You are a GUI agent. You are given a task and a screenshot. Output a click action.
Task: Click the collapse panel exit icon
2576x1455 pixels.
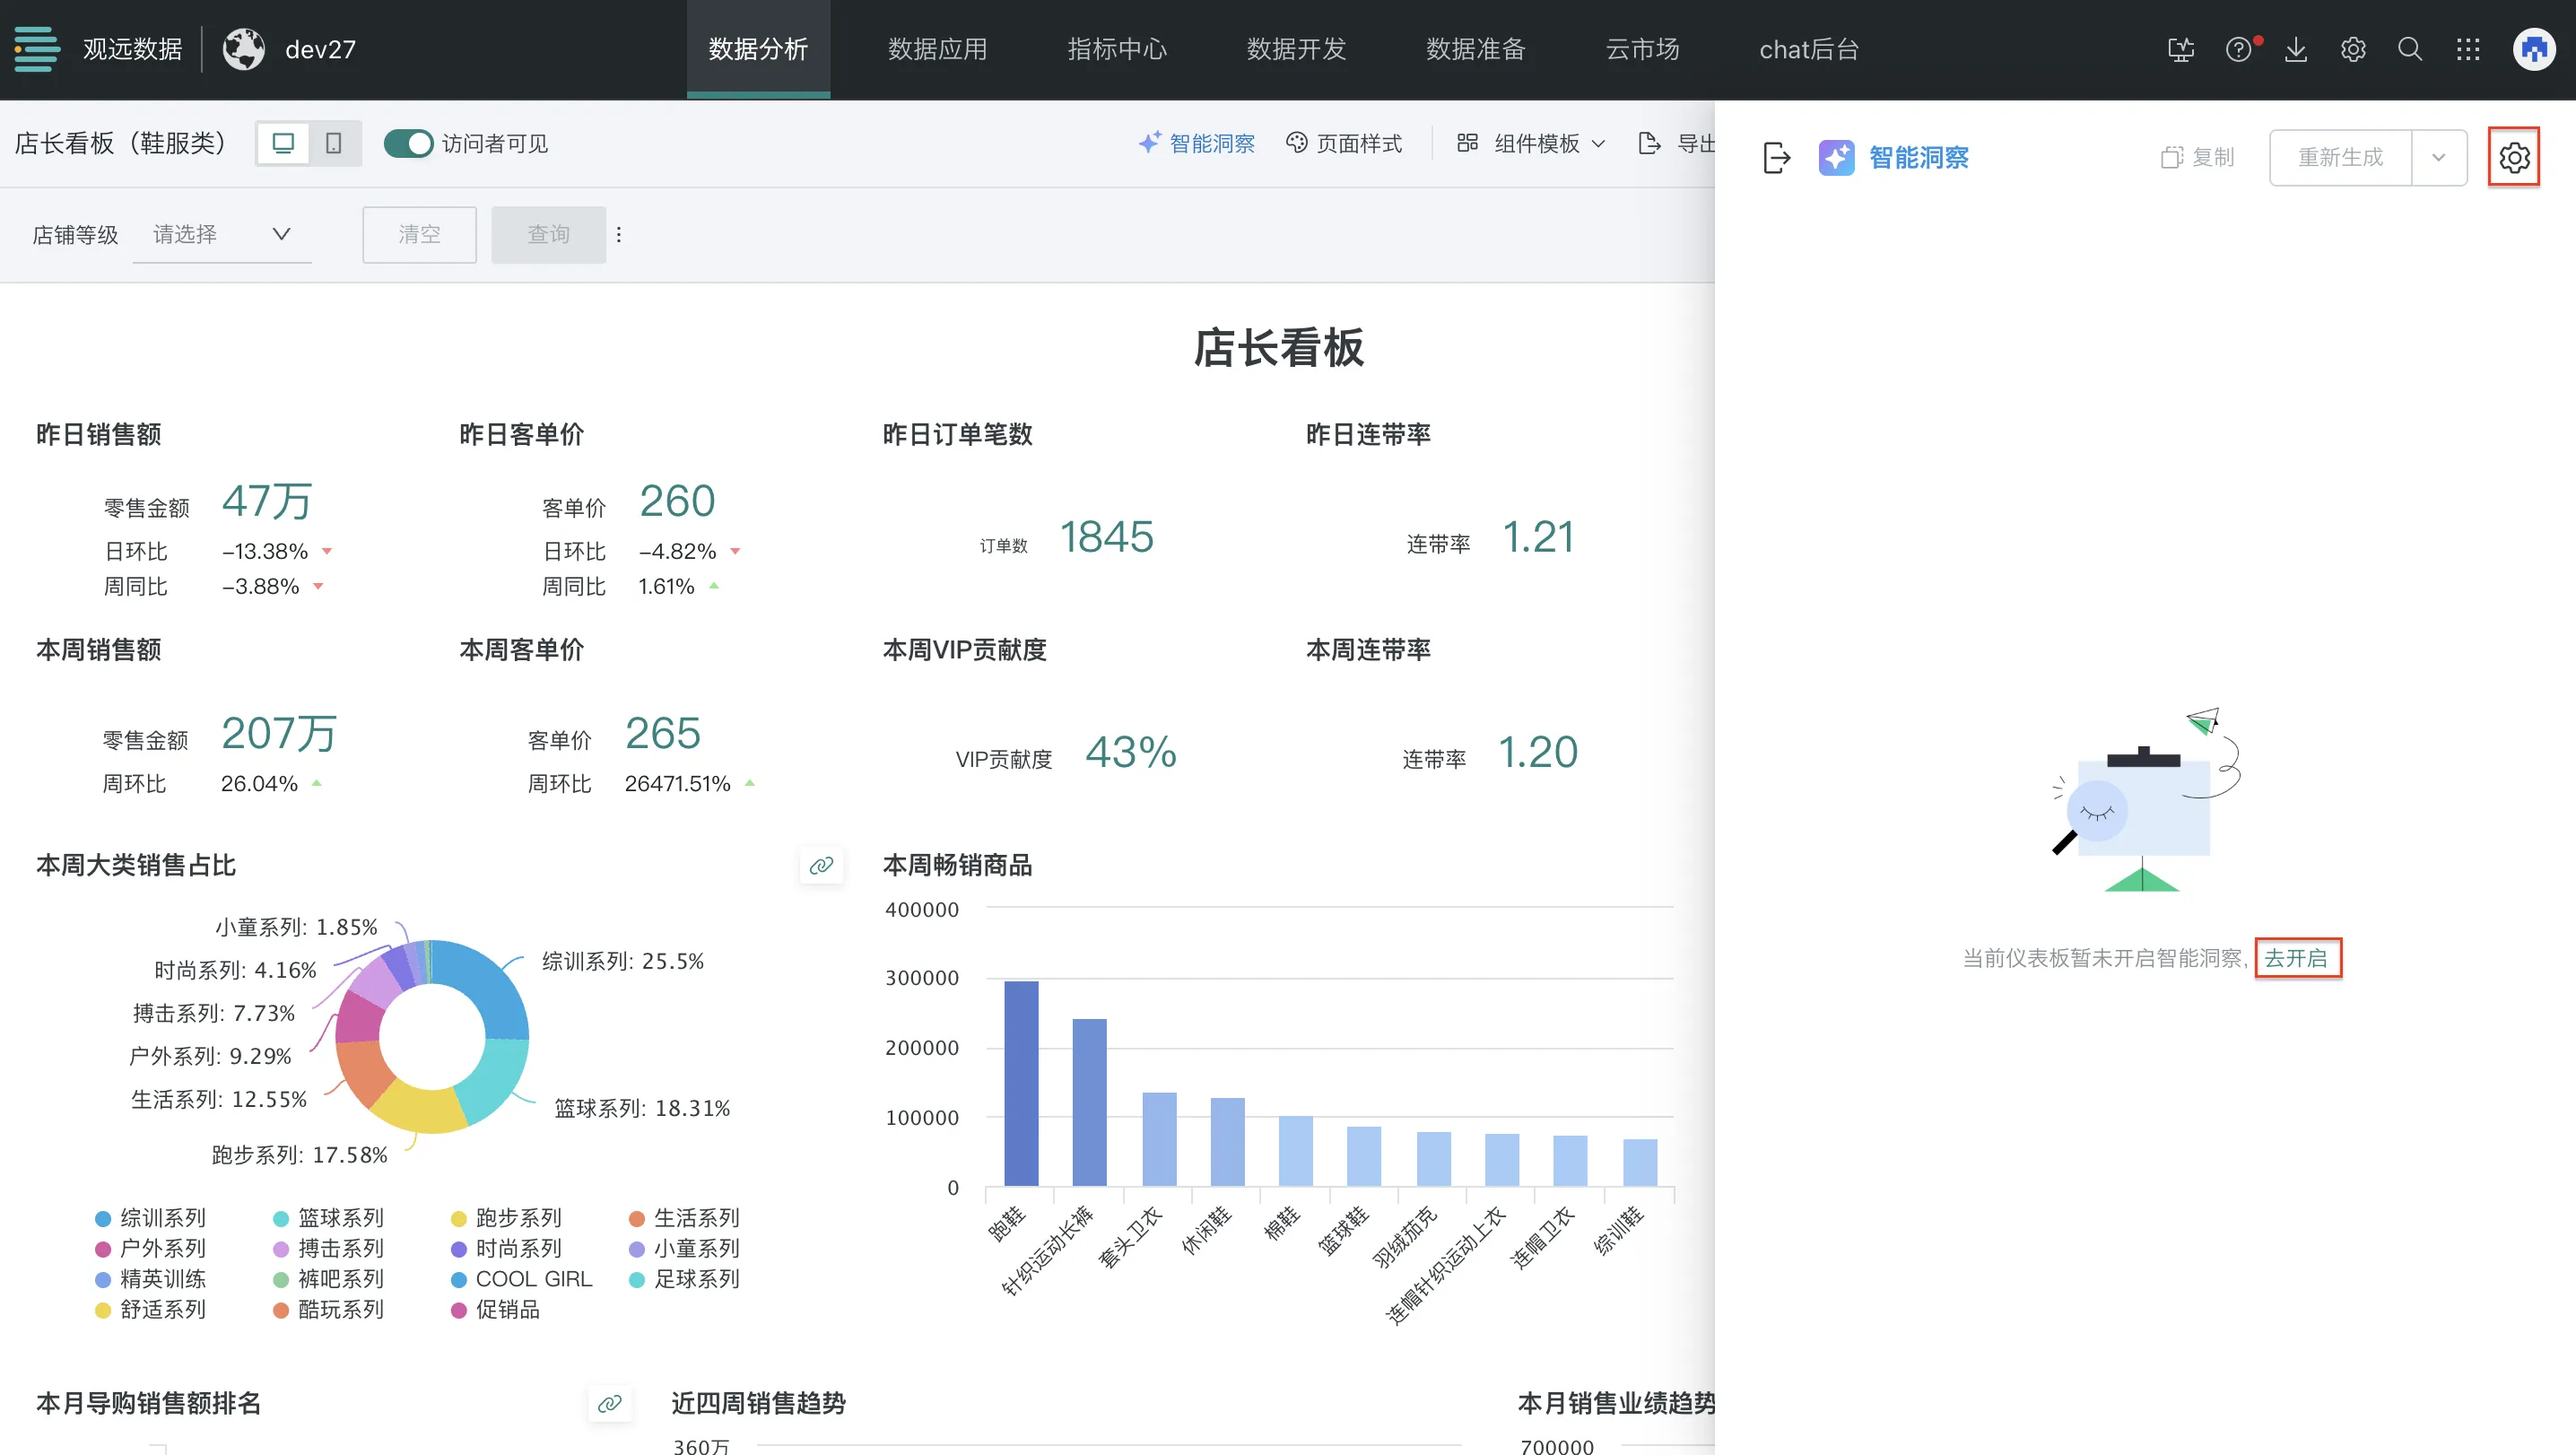pos(1776,157)
